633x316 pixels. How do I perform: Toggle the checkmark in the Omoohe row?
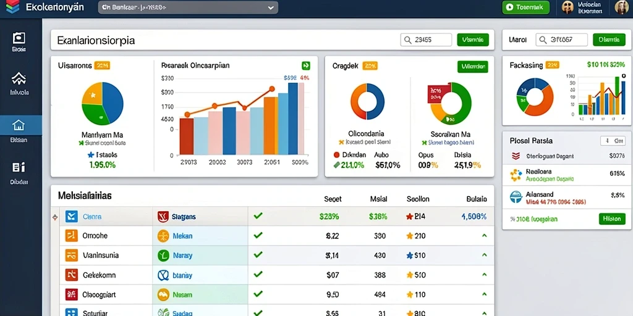coord(258,235)
